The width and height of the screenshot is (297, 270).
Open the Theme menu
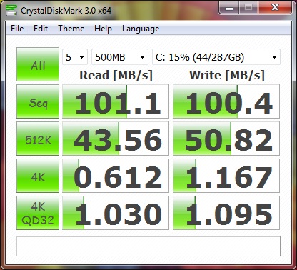coord(71,29)
